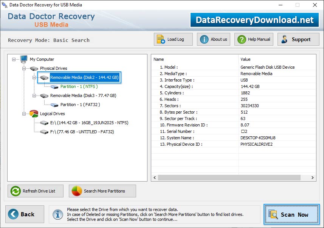The height and width of the screenshot is (228, 324).
Task: Select the '8. Bytes per Sector :' row
Action: (x=234, y=112)
